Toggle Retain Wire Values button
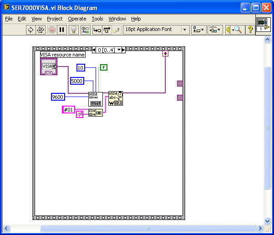 point(86,30)
